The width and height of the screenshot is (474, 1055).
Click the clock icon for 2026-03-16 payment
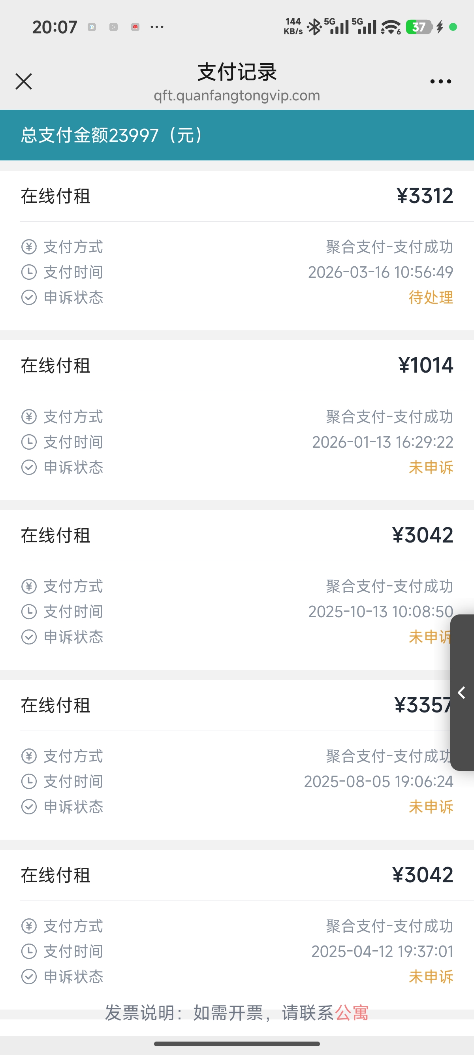pyautogui.click(x=29, y=272)
